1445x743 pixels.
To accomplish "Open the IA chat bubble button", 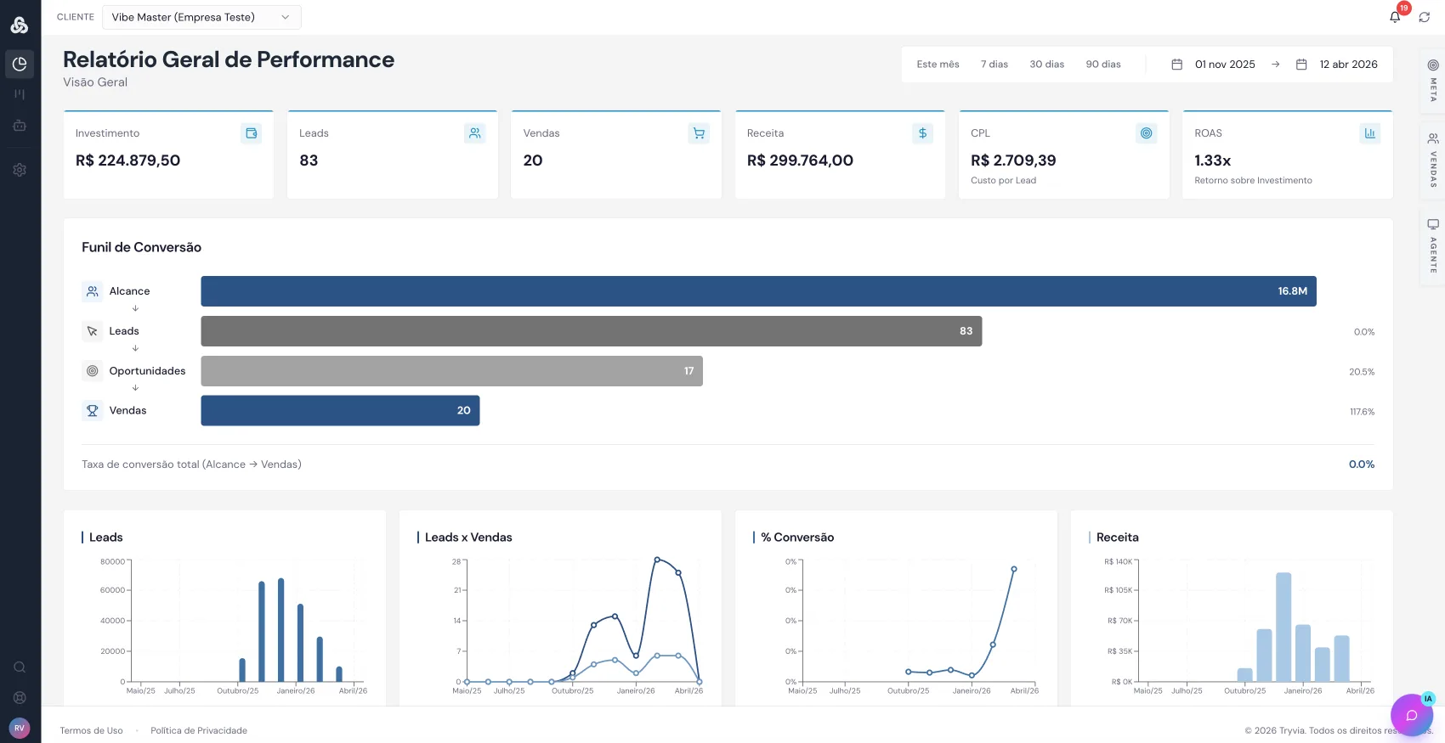I will coord(1412,715).
